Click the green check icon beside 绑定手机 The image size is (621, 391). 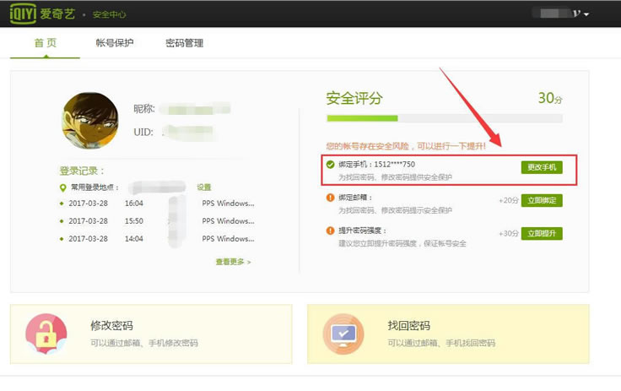pos(330,164)
